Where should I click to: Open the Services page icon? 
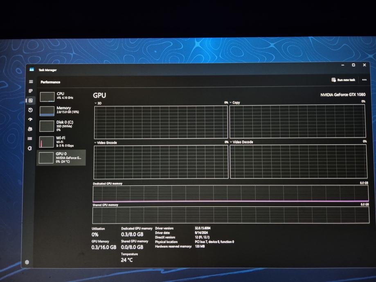(30, 148)
